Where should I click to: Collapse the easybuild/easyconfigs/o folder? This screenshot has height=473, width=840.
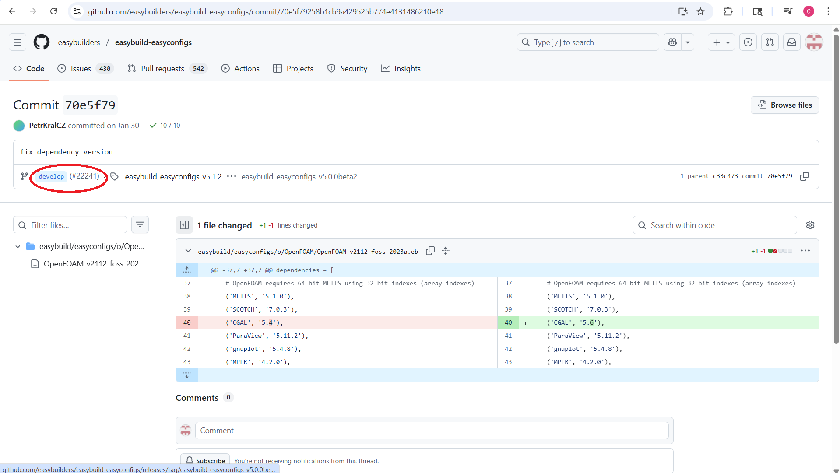coord(18,246)
